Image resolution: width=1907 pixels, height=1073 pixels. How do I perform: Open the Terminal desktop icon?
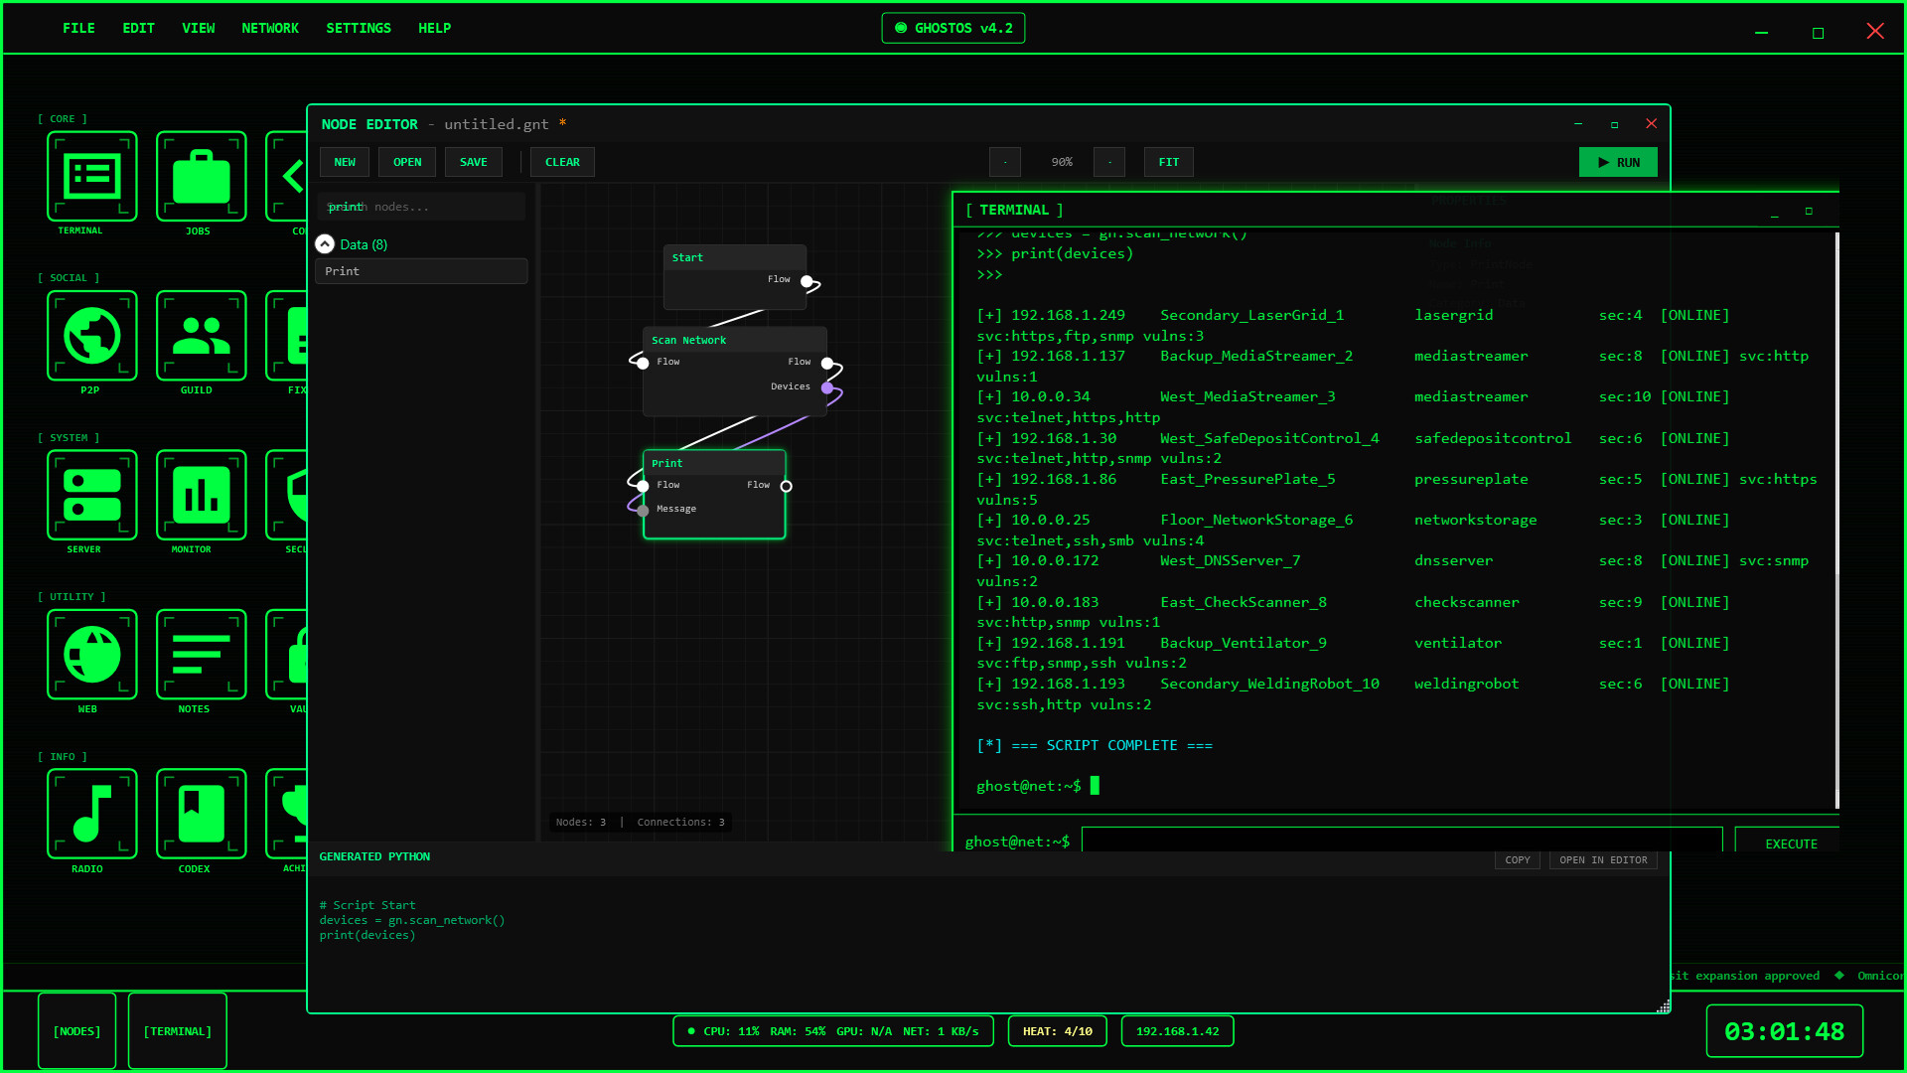click(91, 176)
